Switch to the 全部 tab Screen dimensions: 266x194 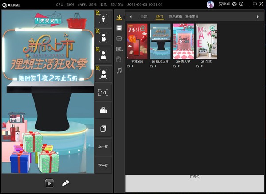point(144,16)
